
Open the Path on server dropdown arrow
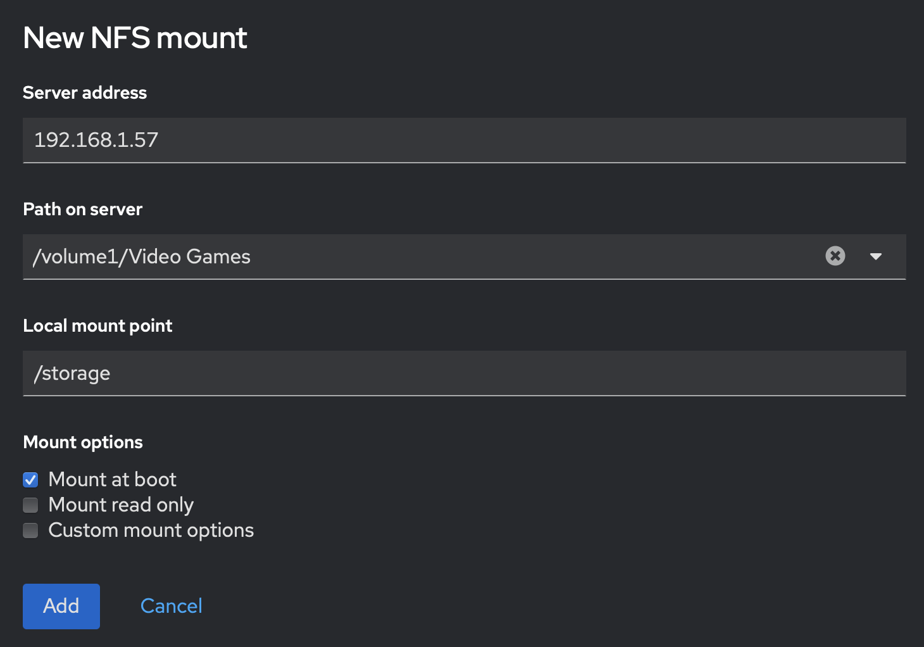tap(876, 256)
